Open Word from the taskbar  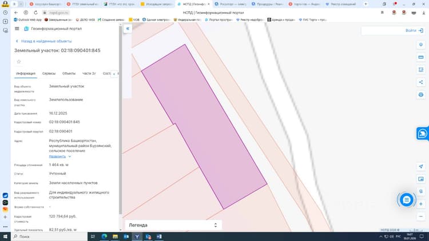(x=159, y=236)
